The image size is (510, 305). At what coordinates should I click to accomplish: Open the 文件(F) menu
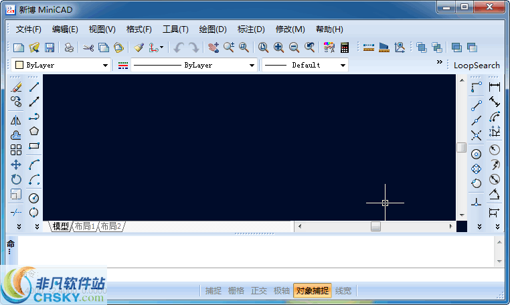click(x=29, y=29)
